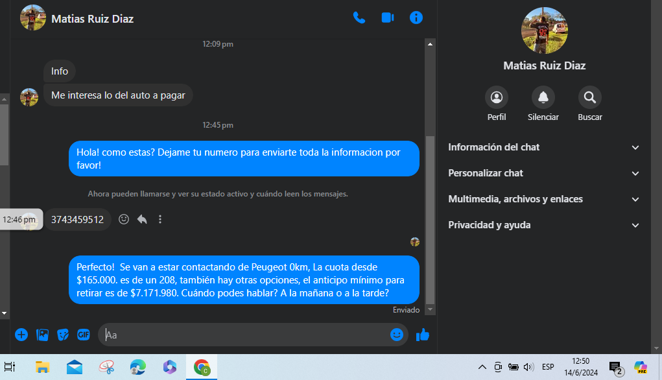Screen dimensions: 662x380
Task: React to the 3743459512 message with emoji
Action: coord(124,219)
